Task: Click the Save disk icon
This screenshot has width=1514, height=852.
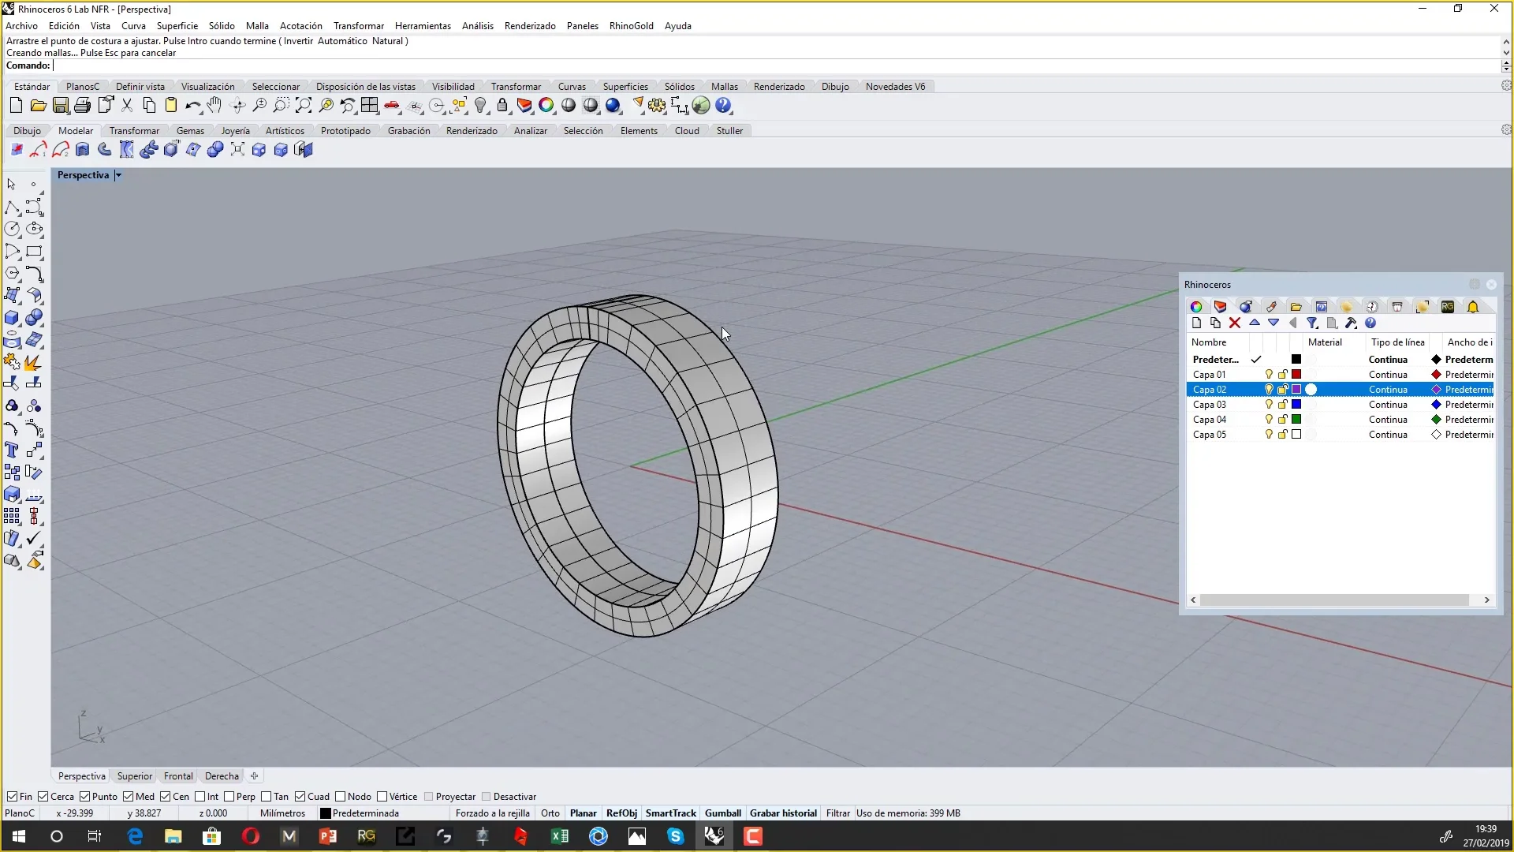Action: point(61,106)
